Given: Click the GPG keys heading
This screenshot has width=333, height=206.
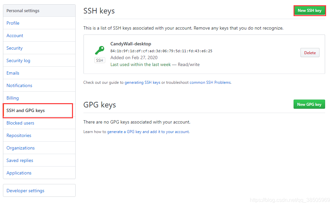Looking at the screenshot, I should [x=100, y=105].
